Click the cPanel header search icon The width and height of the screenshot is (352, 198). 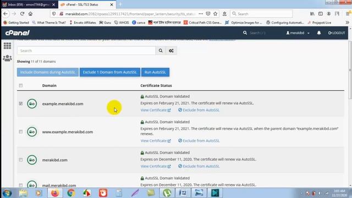click(245, 33)
